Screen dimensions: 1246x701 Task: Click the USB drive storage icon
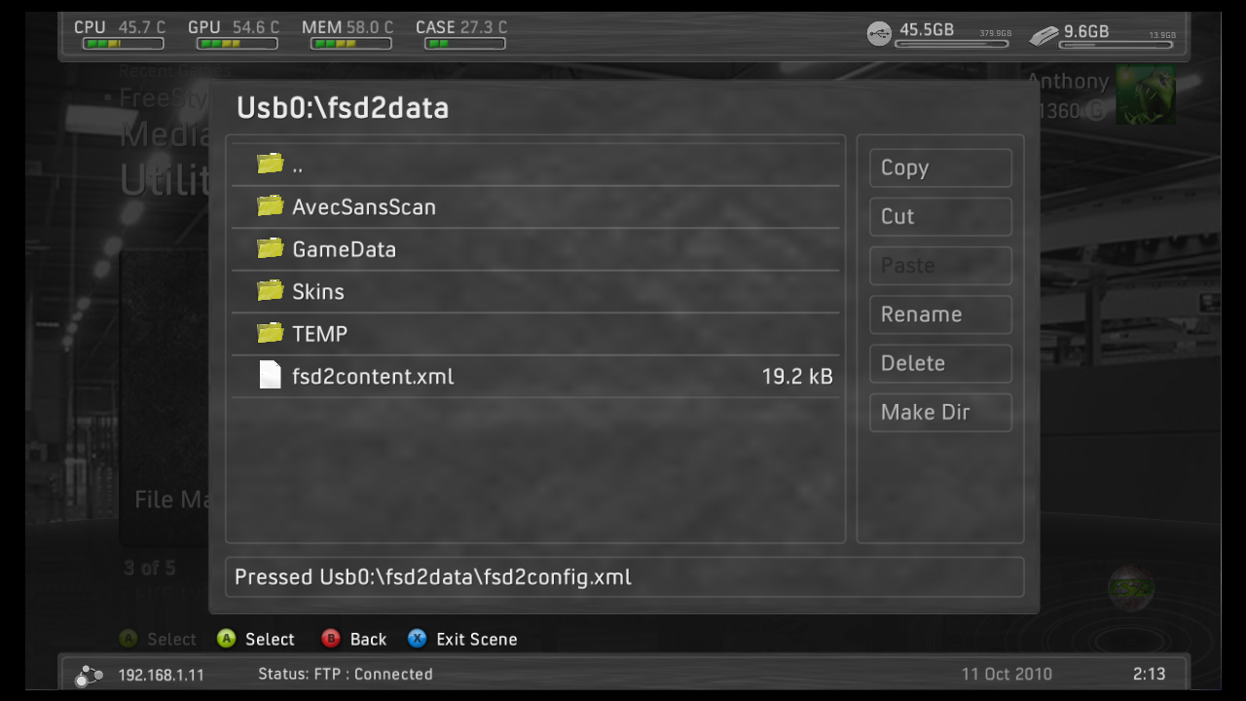point(879,34)
